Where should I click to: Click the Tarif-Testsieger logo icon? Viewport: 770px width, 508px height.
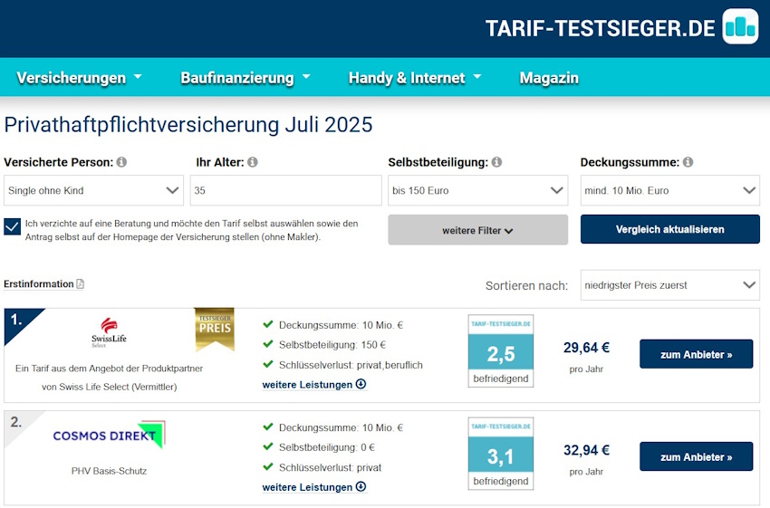(740, 26)
